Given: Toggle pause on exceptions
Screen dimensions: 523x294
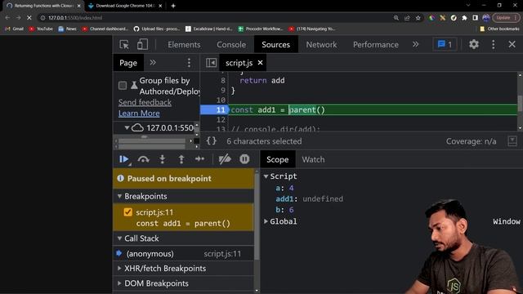Looking at the screenshot, I should [x=244, y=159].
